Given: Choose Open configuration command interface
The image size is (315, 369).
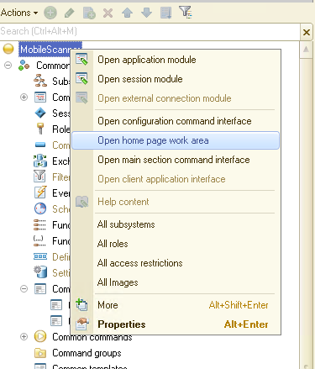Looking at the screenshot, I should (176, 121).
